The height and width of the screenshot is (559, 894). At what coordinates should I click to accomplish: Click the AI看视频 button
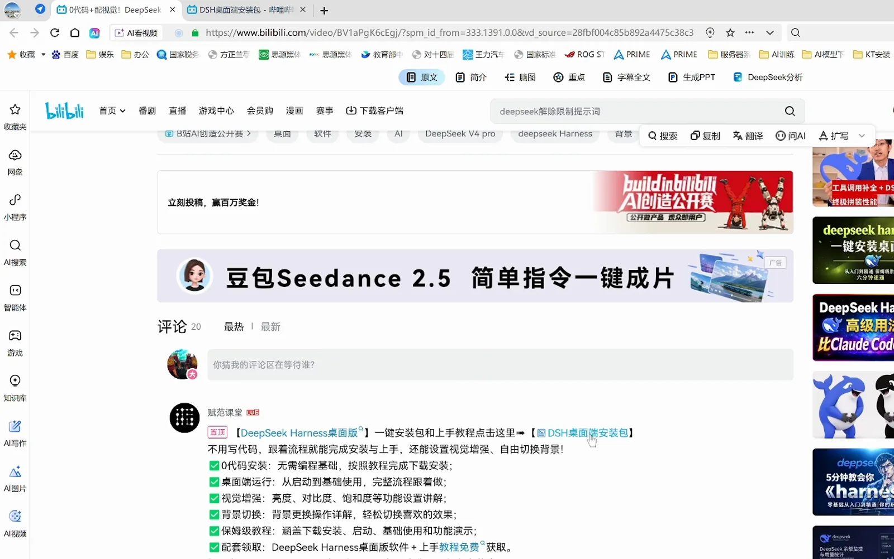point(136,33)
